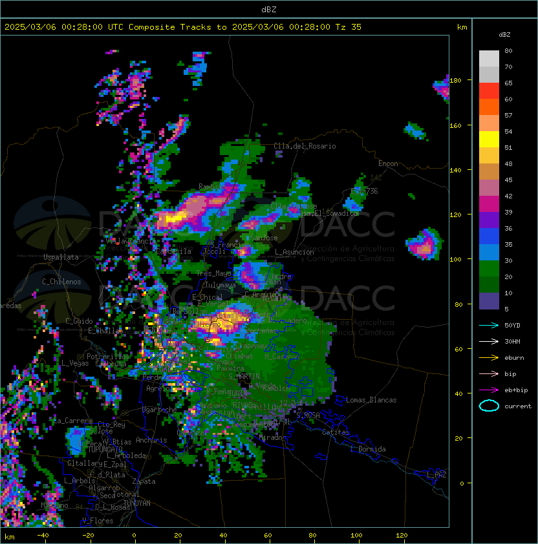The height and width of the screenshot is (544, 538).
Task: Click the 'L_Dormida' map label
Action: pos(368,449)
